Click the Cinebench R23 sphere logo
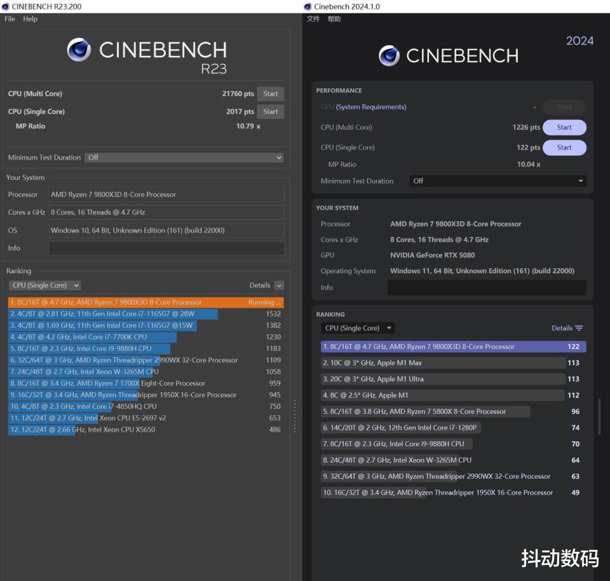Image resolution: width=610 pixels, height=581 pixels. pos(79,50)
